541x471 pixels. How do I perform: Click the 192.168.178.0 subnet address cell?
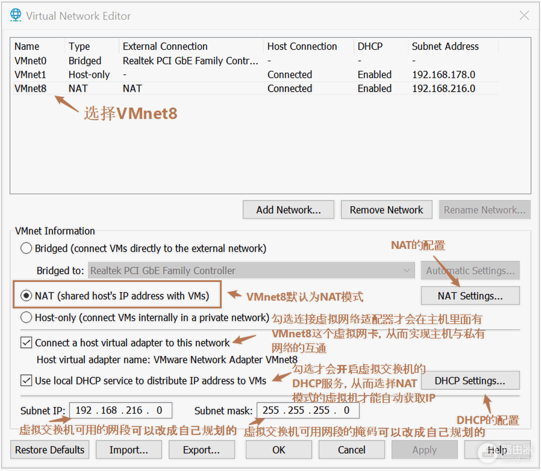(x=444, y=75)
